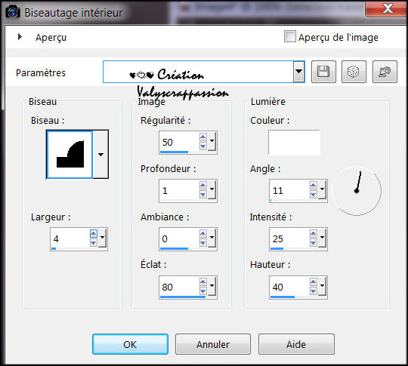Click the Régularité up arrow
The width and height of the screenshot is (408, 366).
(x=203, y=137)
